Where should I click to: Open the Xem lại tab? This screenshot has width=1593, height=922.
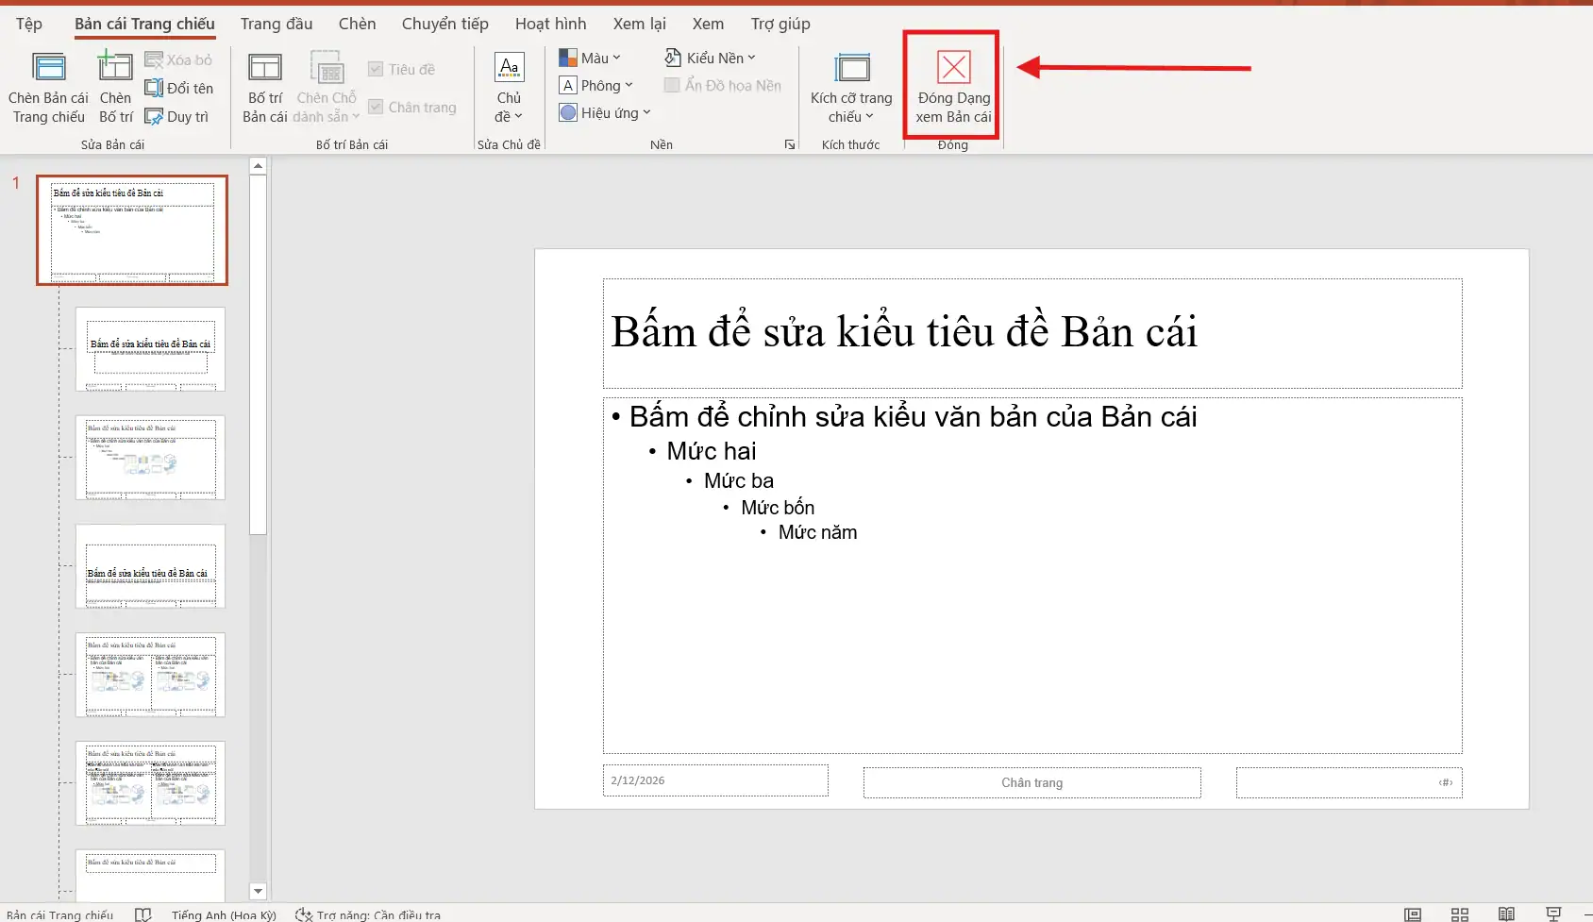(639, 24)
